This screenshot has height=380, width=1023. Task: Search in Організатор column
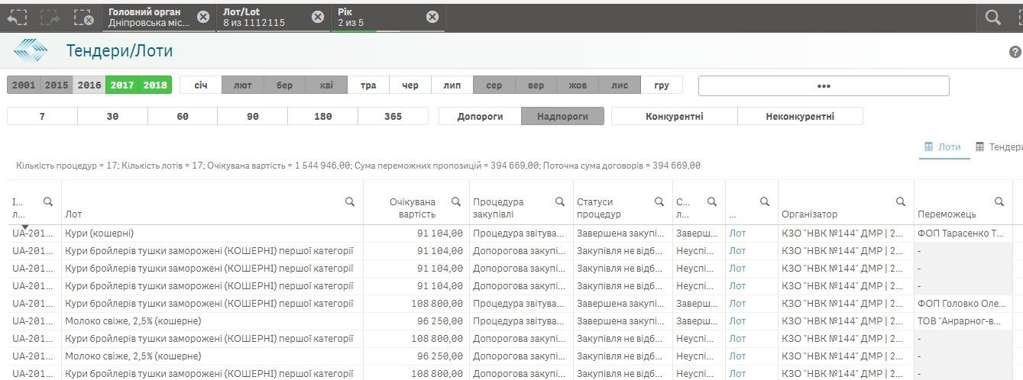tap(901, 201)
